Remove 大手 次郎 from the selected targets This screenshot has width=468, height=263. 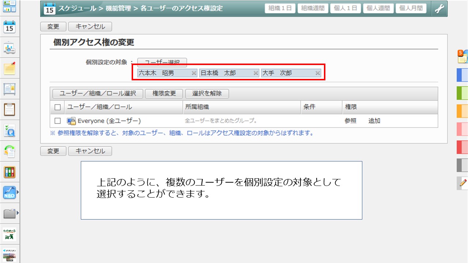coord(318,73)
